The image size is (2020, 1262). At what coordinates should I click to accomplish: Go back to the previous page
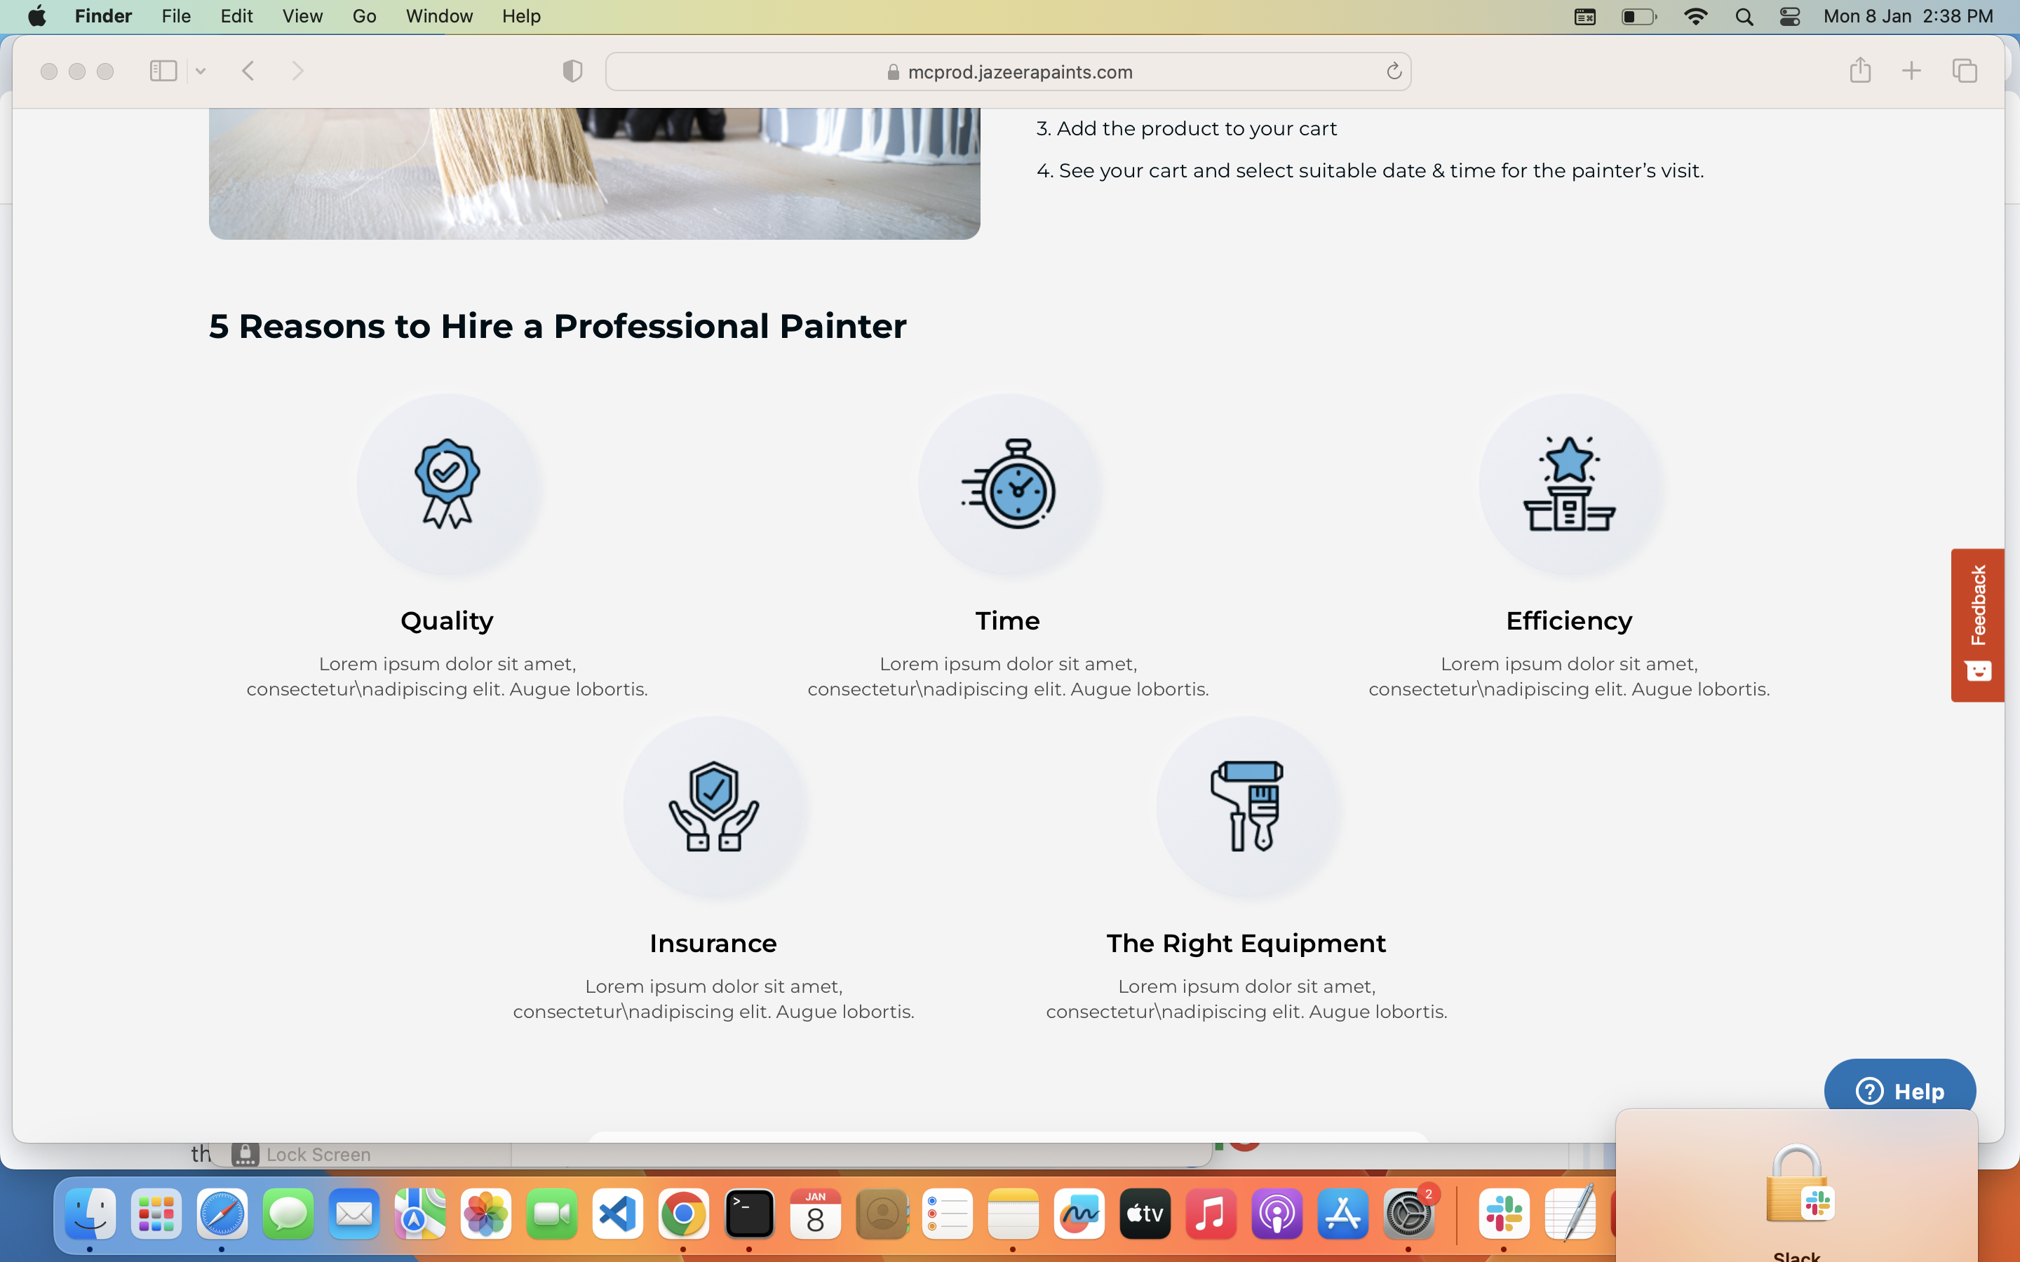click(x=248, y=71)
